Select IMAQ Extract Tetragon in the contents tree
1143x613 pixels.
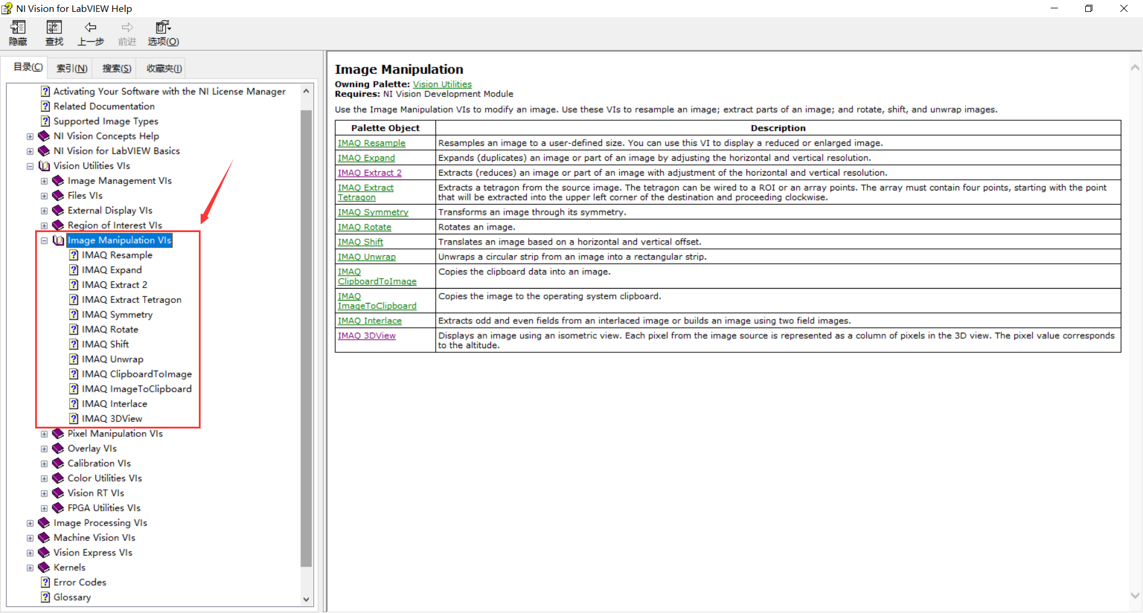coord(132,299)
